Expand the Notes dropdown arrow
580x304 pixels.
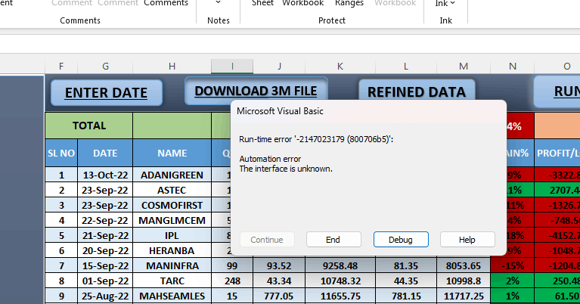click(219, 3)
